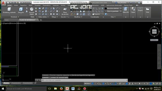
Task: Select the Plano de sección tool
Action: 65,11
